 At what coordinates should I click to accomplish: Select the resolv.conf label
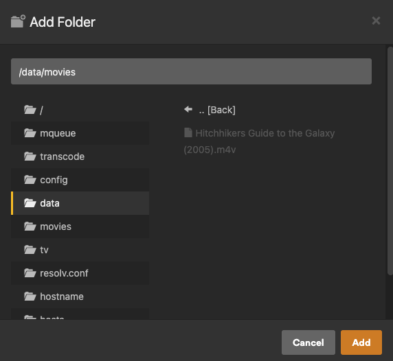tap(64, 273)
